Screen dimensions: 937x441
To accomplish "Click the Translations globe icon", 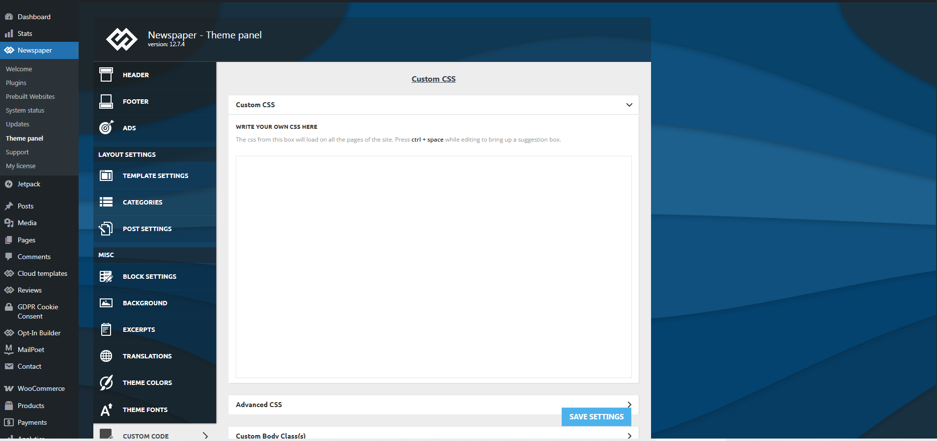I will point(106,356).
